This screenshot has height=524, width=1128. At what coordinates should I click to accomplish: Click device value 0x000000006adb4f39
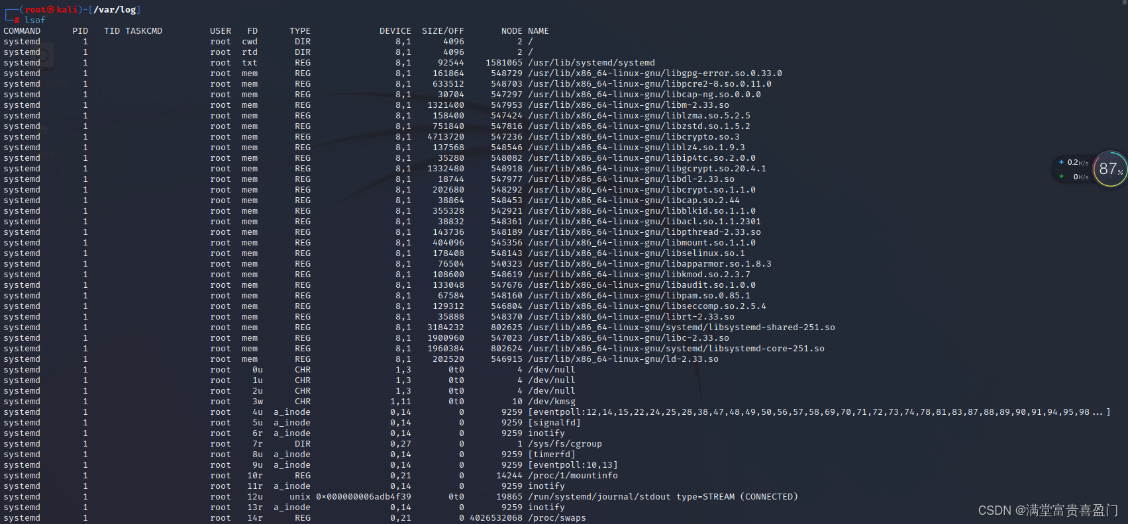click(x=364, y=497)
